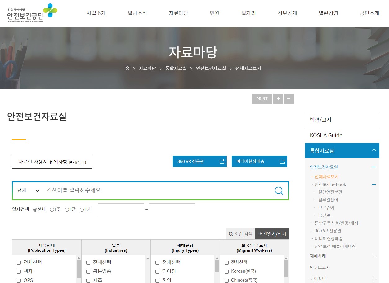Click the search keyword input field
Viewport: 389px width, 283px height.
[x=157, y=190]
